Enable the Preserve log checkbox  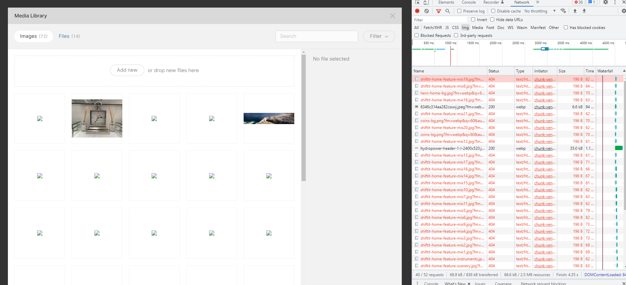pos(459,11)
